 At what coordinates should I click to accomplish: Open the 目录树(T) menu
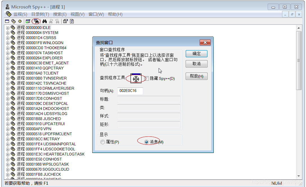[40, 14]
